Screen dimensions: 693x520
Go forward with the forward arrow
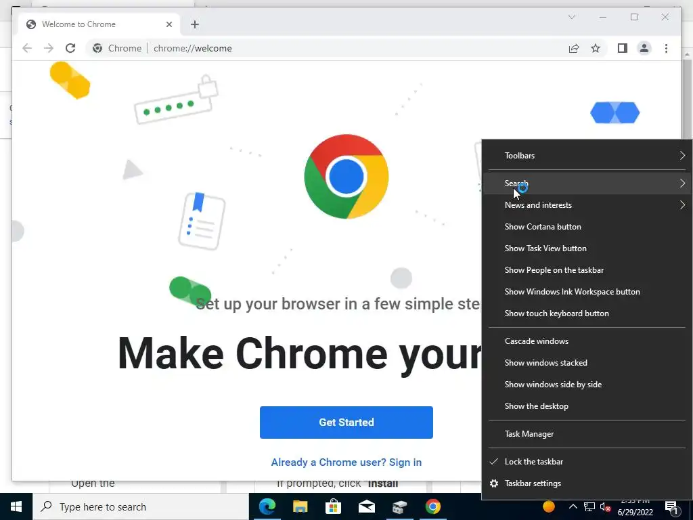pos(49,48)
